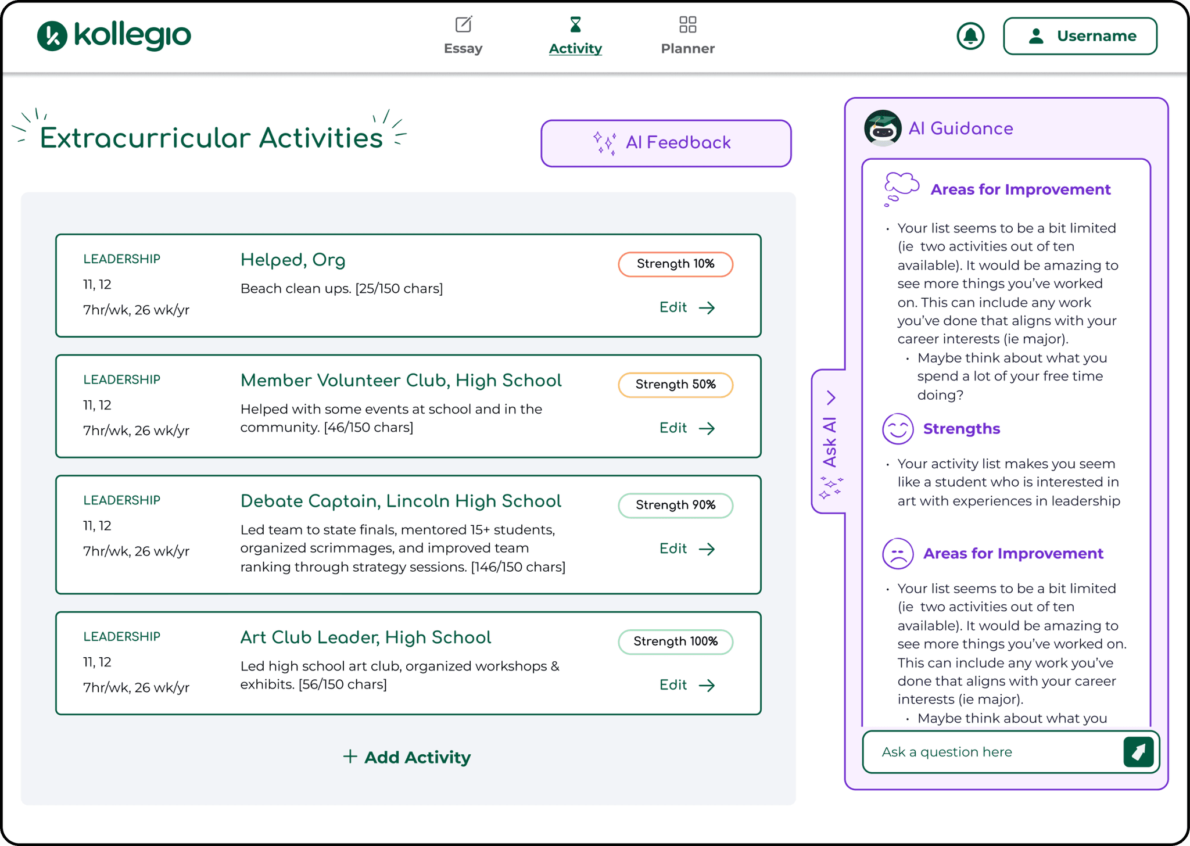
Task: Click Strength 10% badge on Helped, Org
Action: (x=675, y=264)
